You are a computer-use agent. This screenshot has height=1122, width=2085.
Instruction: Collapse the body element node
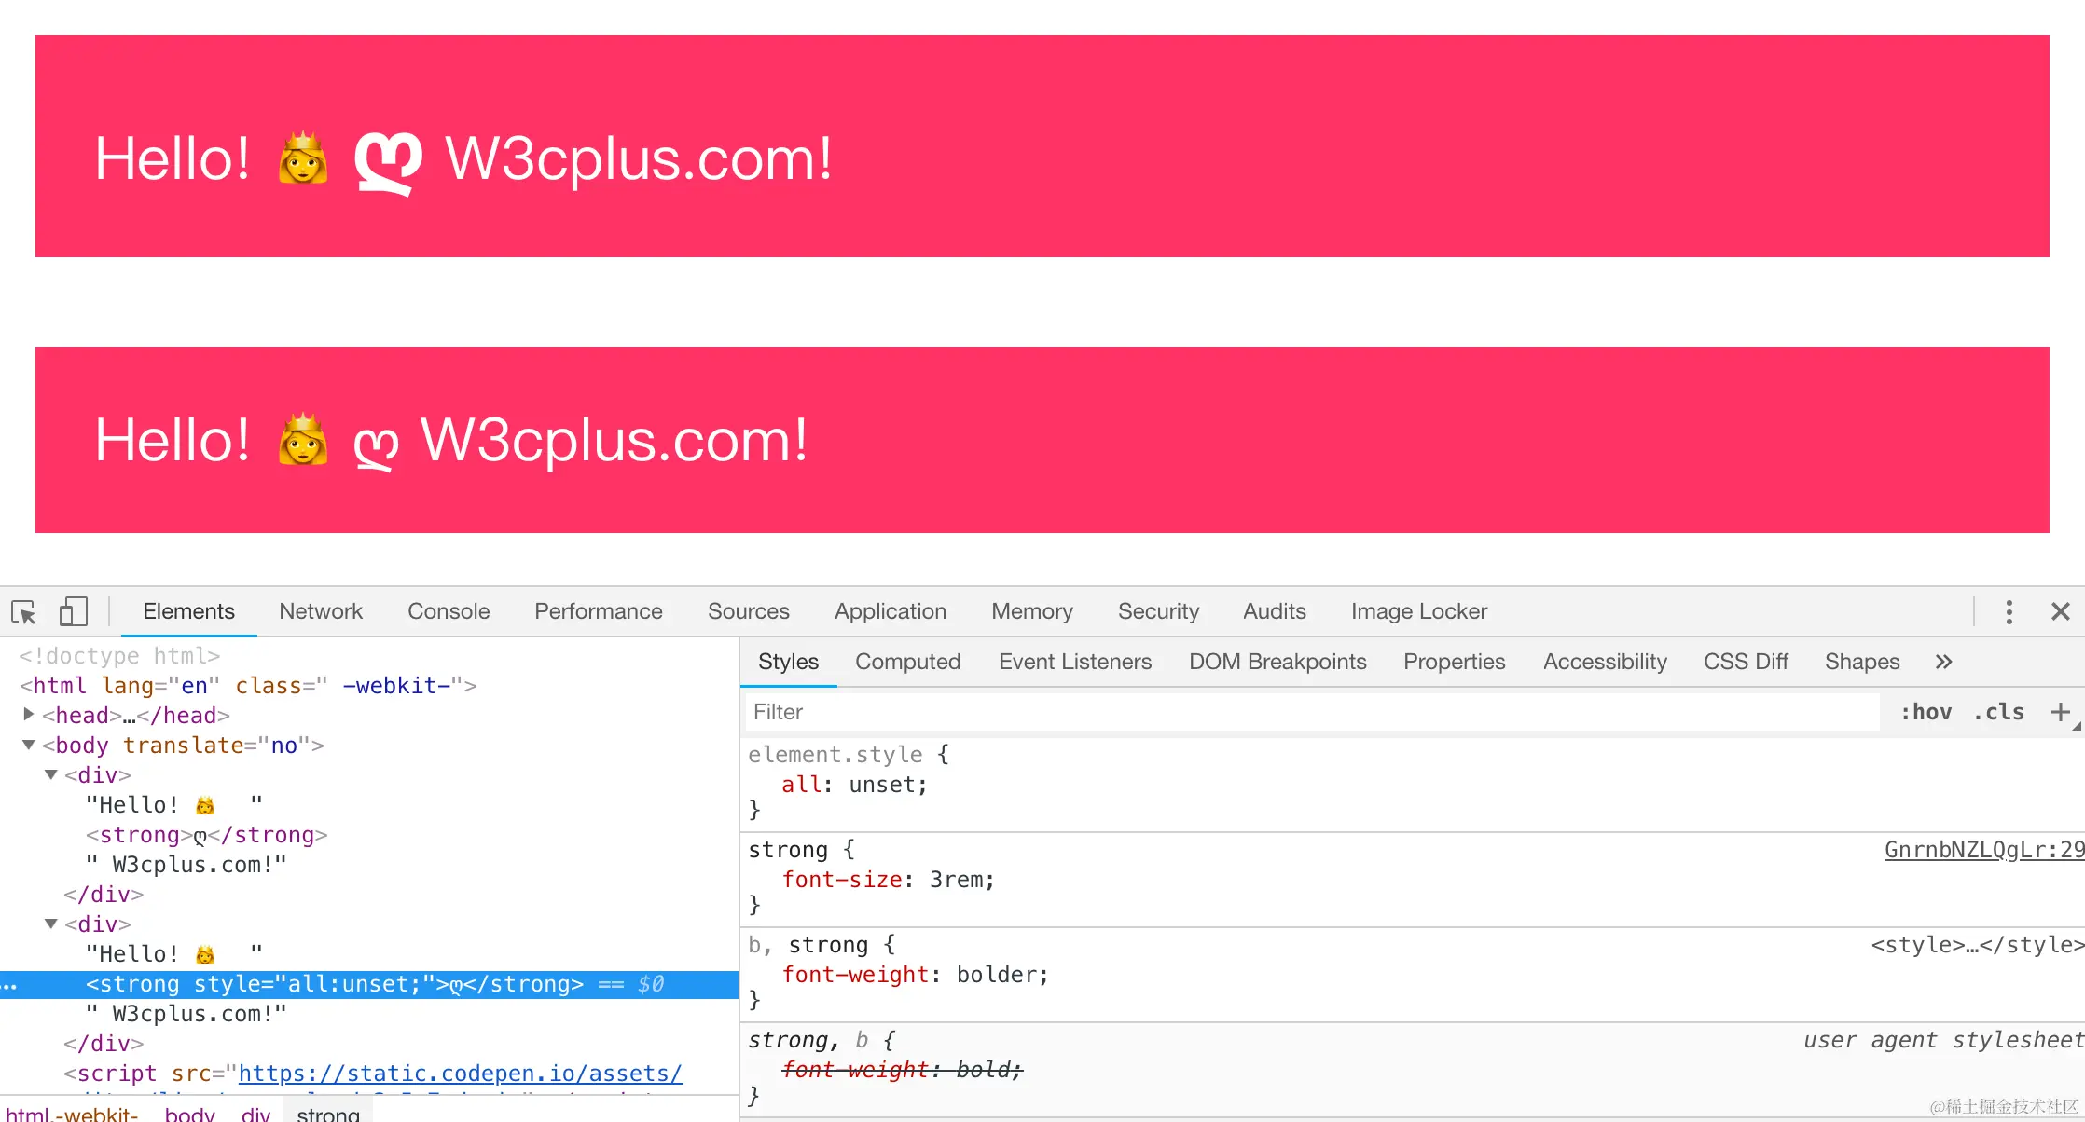[x=28, y=745]
